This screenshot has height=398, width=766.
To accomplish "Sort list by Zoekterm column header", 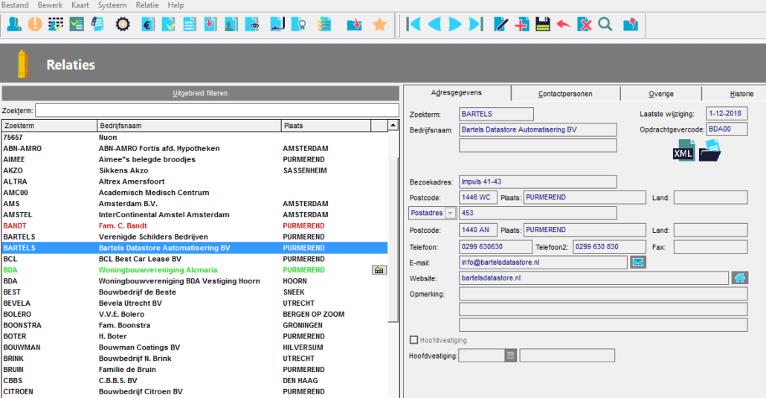I will (49, 126).
